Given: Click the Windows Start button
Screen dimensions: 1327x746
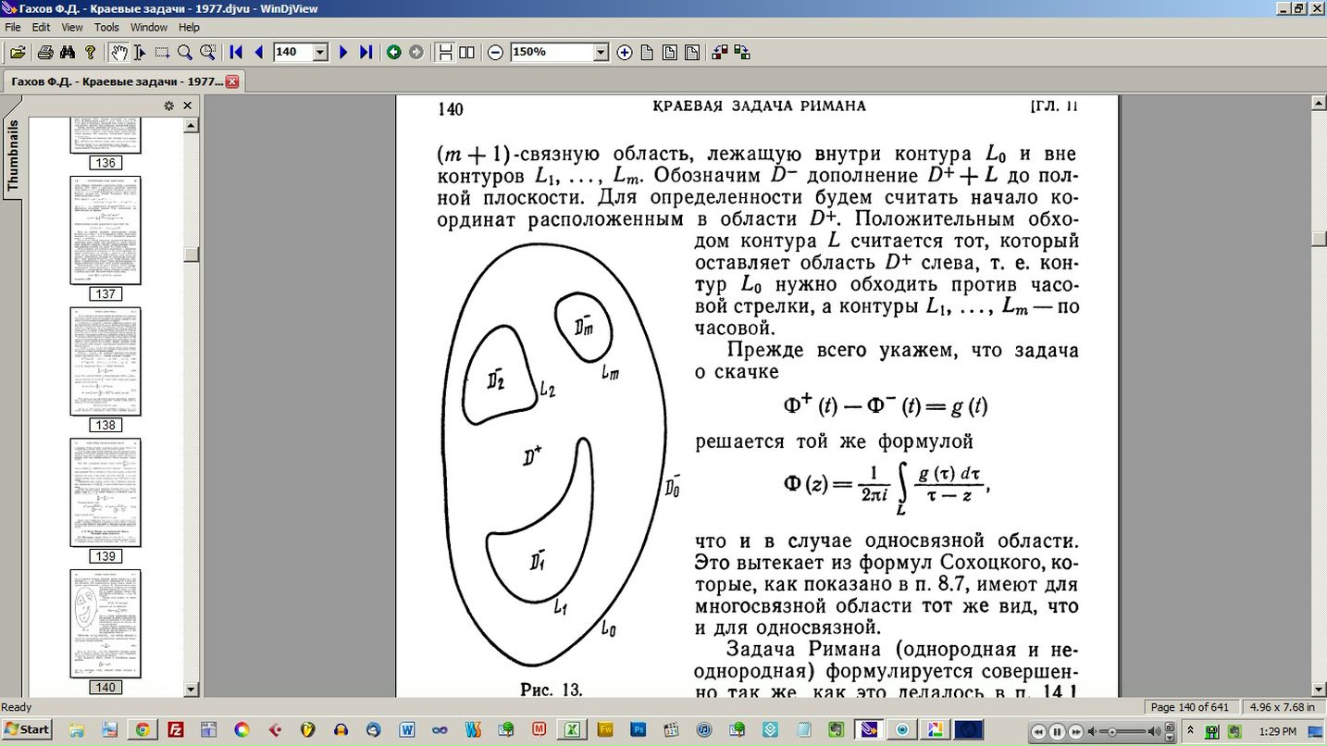Looking at the screenshot, I should pos(27,729).
